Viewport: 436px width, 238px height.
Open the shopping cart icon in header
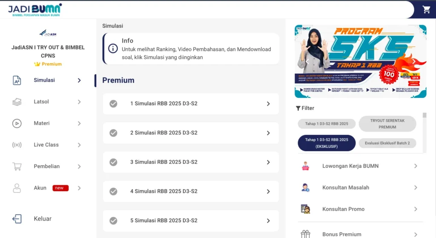tap(426, 9)
